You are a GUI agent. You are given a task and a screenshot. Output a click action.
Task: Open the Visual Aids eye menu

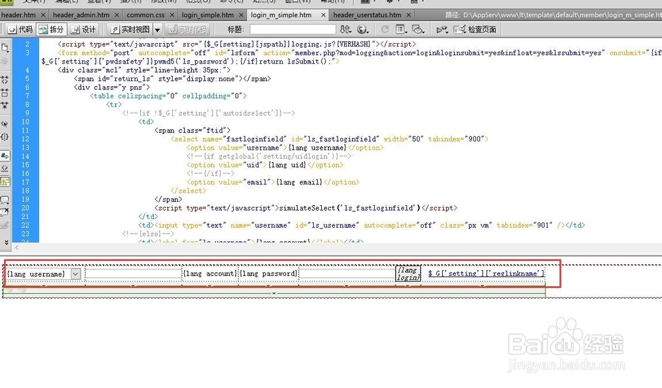(x=418, y=30)
